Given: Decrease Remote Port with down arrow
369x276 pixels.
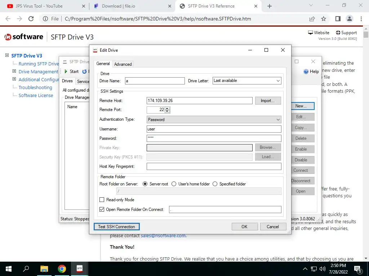Looking at the screenshot, I should tap(167, 111).
